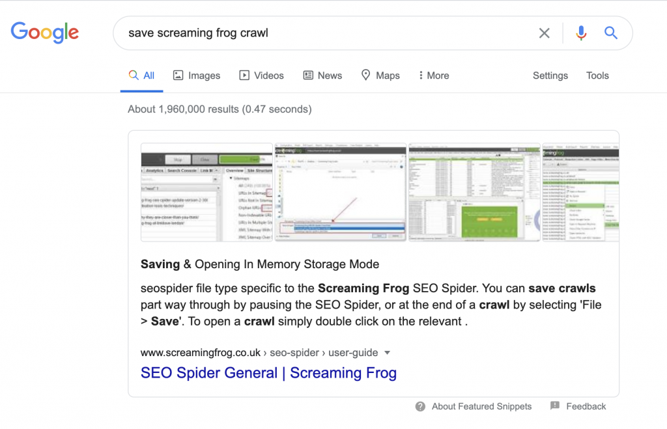
Task: Click the Google logo
Action: click(x=44, y=33)
